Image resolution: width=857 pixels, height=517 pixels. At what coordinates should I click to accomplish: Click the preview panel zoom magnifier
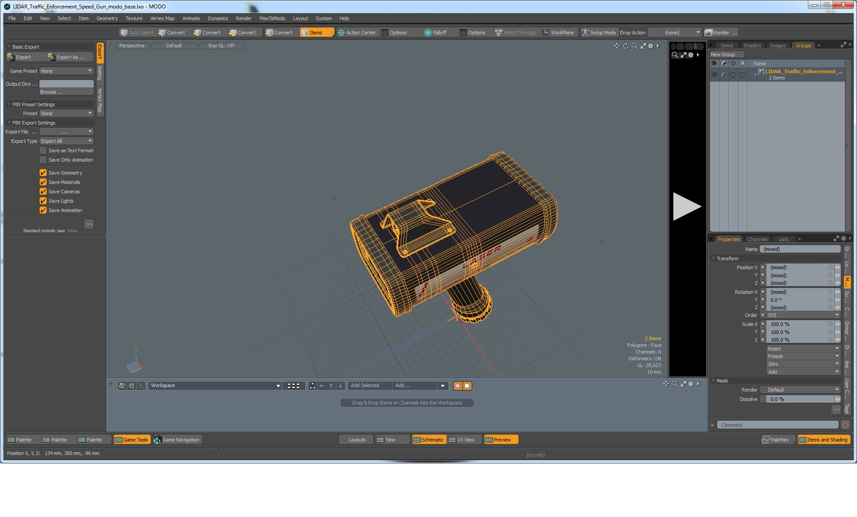pyautogui.click(x=675, y=55)
